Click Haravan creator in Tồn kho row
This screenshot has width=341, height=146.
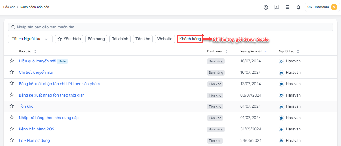coord(290,106)
